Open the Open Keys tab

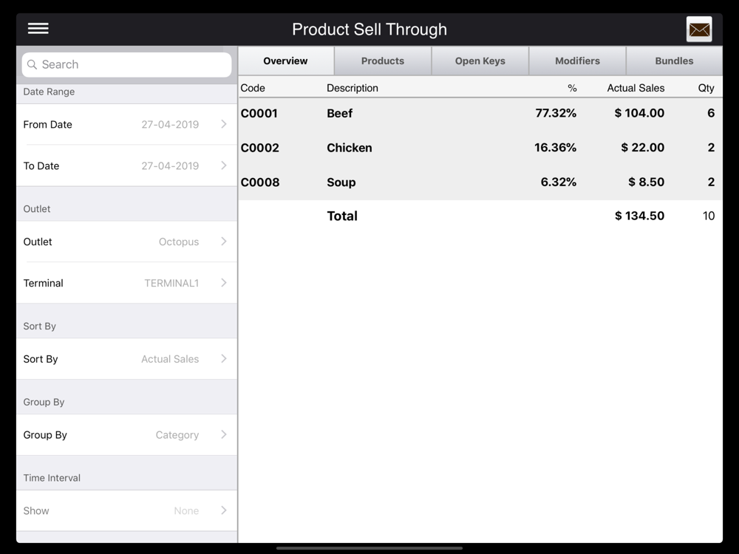(480, 61)
